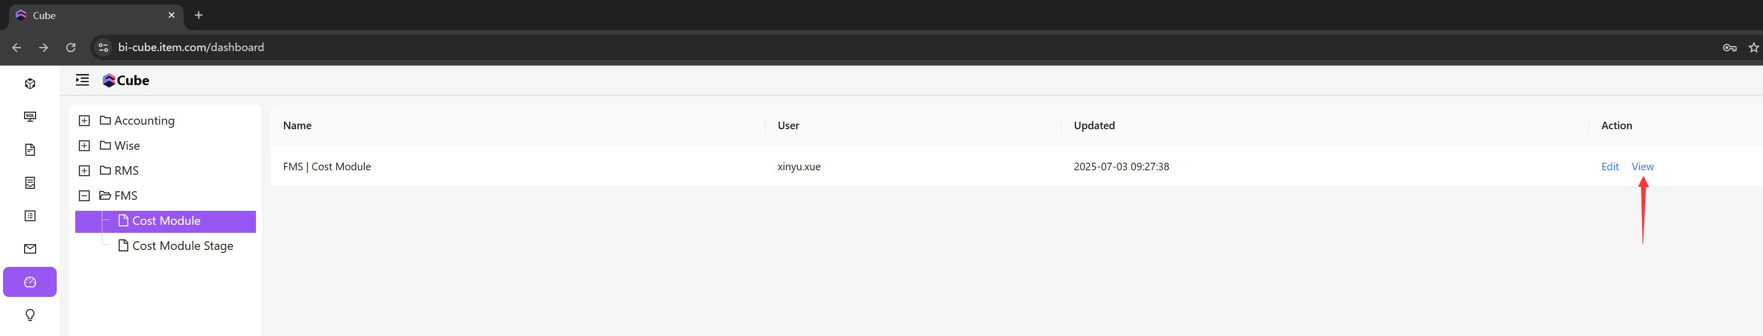The width and height of the screenshot is (1763, 336).
Task: Click Edit for FMS Cost Module
Action: [x=1610, y=167]
